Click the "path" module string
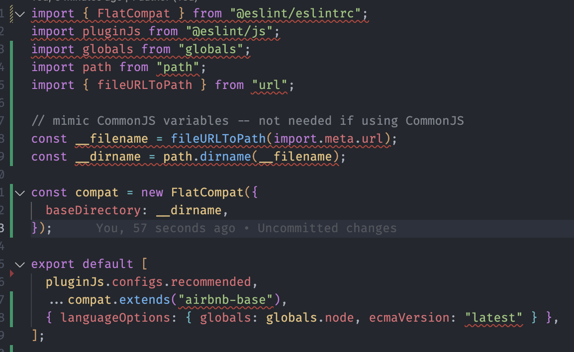The image size is (574, 352). click(x=178, y=67)
